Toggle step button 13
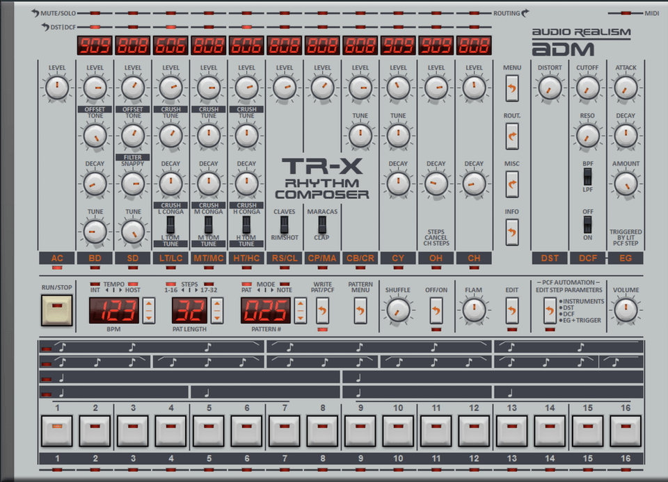668x482 pixels. [511, 431]
